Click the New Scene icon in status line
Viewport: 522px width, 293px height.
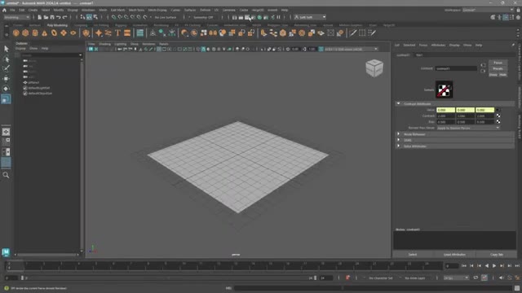[40, 17]
